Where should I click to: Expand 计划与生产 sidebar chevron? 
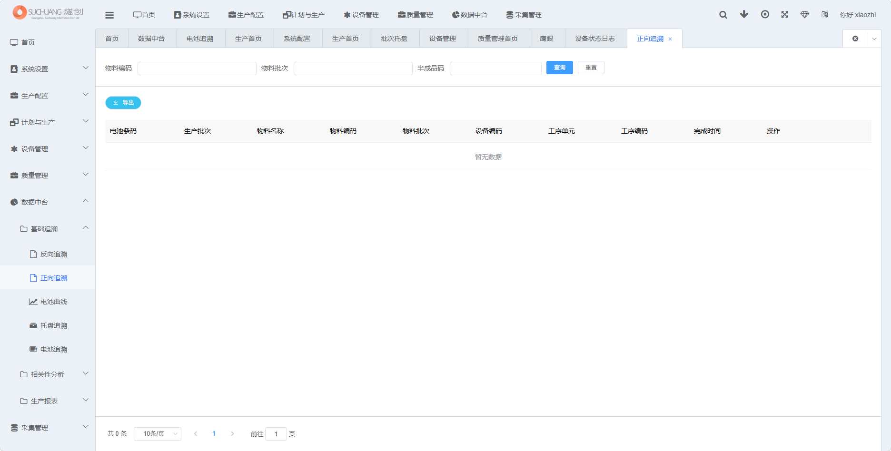[86, 121]
